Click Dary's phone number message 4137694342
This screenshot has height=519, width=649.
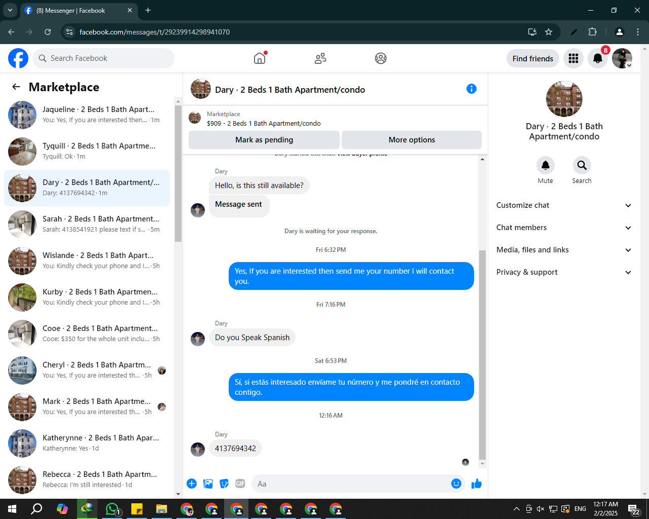[x=235, y=449]
